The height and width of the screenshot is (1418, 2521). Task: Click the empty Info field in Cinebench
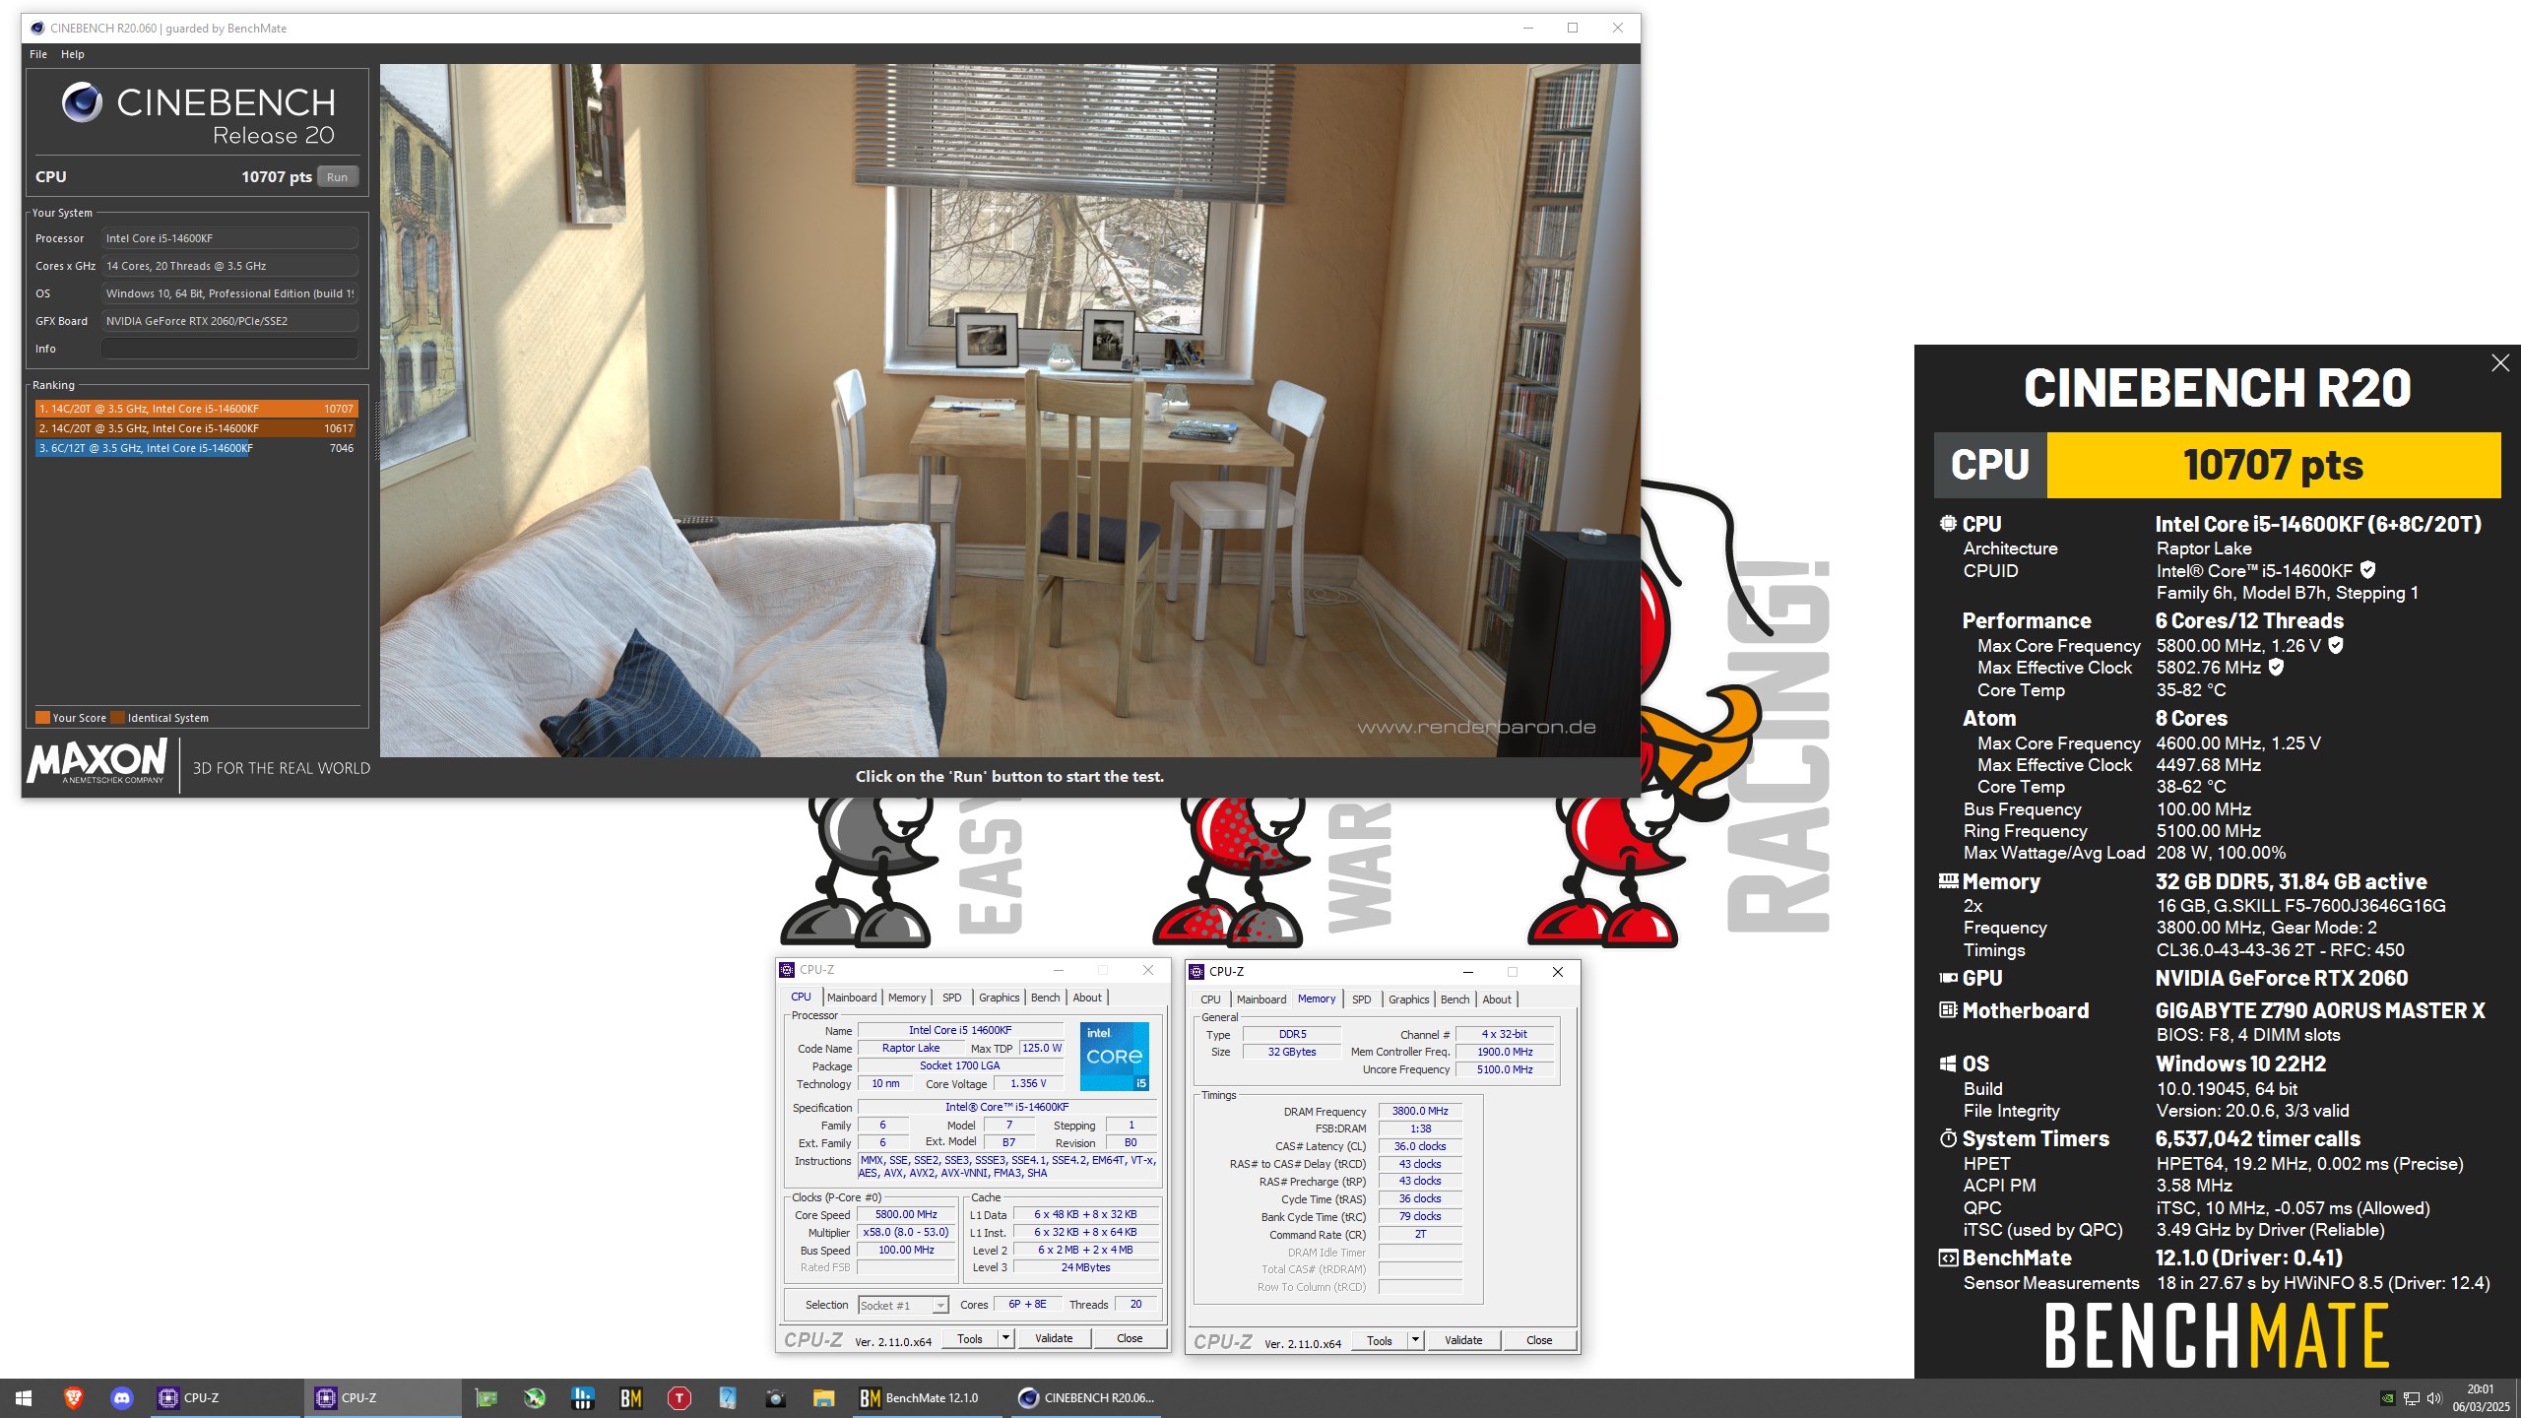(x=229, y=349)
